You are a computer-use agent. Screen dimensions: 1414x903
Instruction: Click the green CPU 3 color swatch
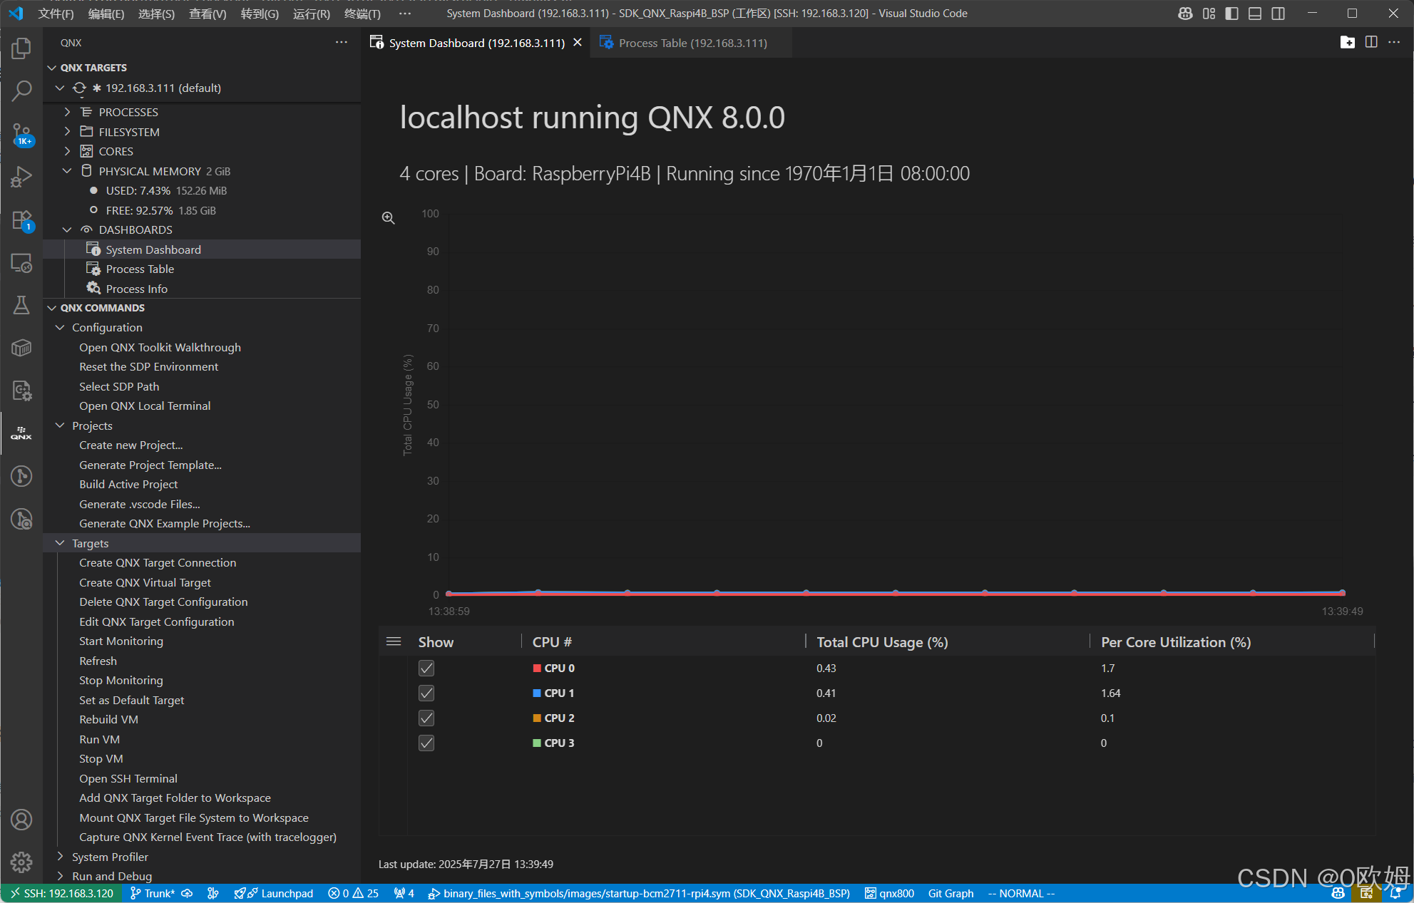point(537,743)
